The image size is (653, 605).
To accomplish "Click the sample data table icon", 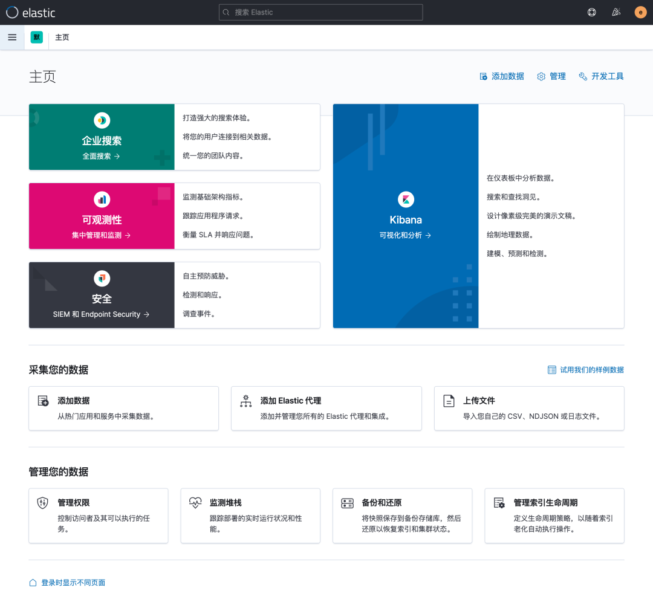I will point(552,370).
